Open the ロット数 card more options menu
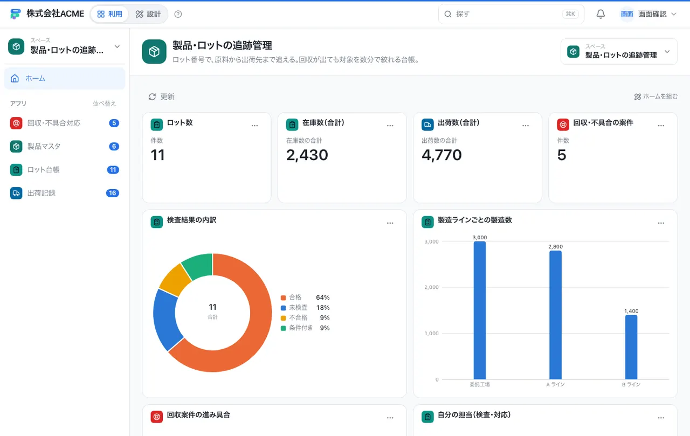690x436 pixels. [255, 126]
